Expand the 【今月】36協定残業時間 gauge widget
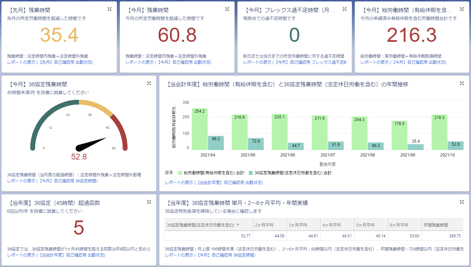 149,84
